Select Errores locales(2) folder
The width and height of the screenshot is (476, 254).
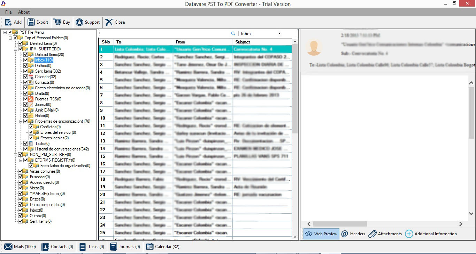54,138
